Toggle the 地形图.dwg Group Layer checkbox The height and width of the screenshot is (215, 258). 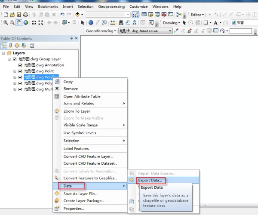(x=15, y=59)
